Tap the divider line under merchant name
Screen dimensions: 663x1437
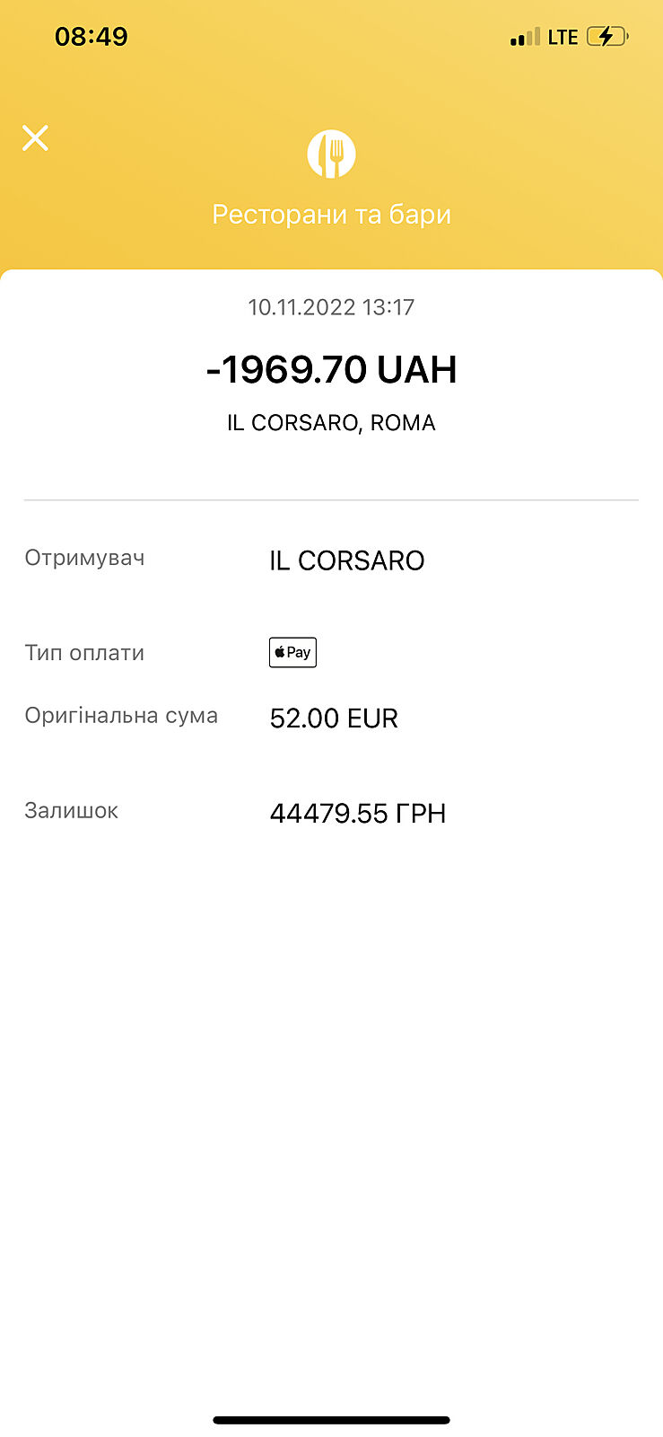pyautogui.click(x=331, y=499)
